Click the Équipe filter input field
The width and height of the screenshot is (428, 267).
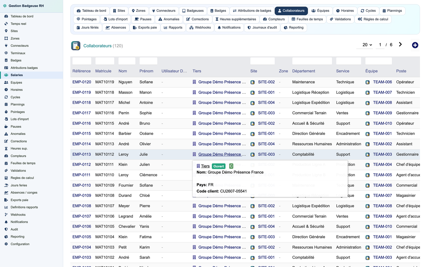[x=379, y=61]
